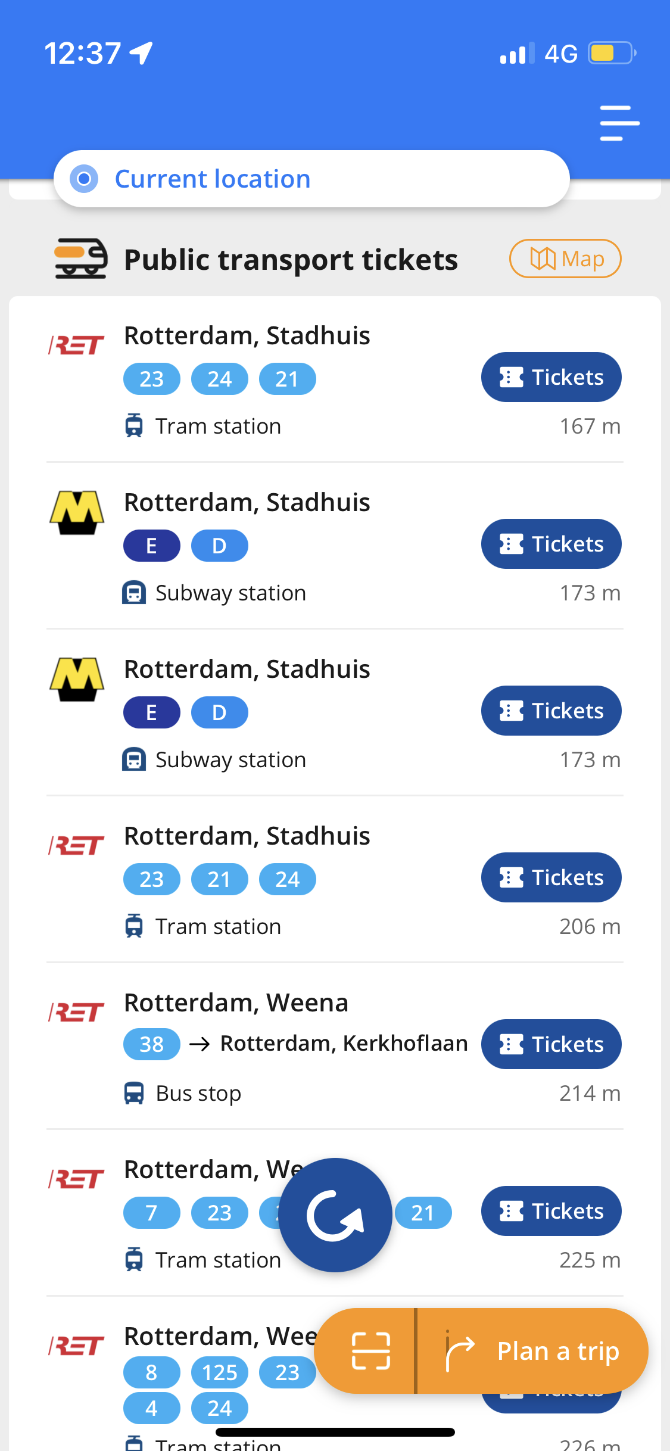Tap the blue current location dot icon
This screenshot has width=670, height=1451.
(84, 179)
